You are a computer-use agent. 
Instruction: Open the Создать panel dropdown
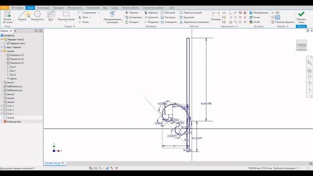click(69, 26)
